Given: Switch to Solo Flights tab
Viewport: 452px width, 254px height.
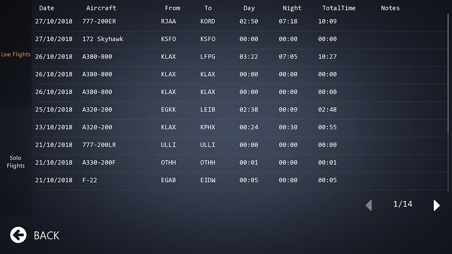Looking at the screenshot, I should click(x=15, y=162).
